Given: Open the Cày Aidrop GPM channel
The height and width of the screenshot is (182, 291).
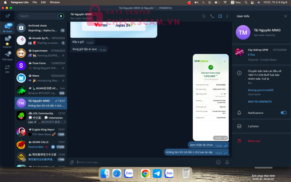Looking at the screenshot, I should (x=261, y=55).
